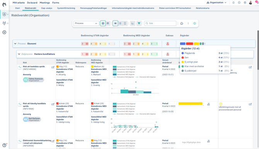Open the fox icon module in sidebar
Image resolution: width=259 pixels, height=149 pixels.
pyautogui.click(x=4, y=23)
